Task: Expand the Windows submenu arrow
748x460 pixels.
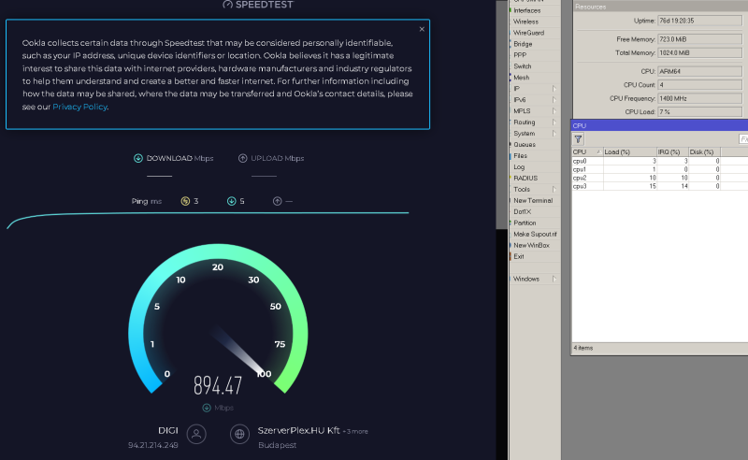Action: click(x=554, y=279)
